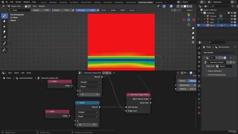Viewport: 238px width, 134px height.
Task: Switch orthographic perspective grid icon
Action: tap(193, 42)
